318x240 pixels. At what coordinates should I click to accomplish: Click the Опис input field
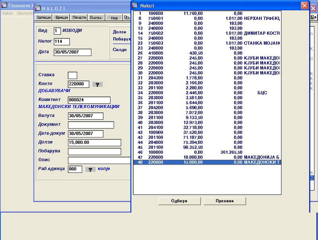(99, 161)
